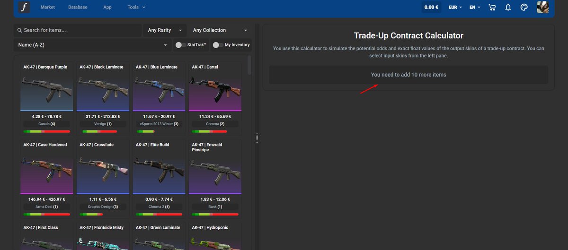Click the eSports 2013 Winter (3) tag
This screenshot has height=250, width=568.
tap(159, 124)
